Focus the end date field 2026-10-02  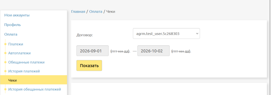153,51
